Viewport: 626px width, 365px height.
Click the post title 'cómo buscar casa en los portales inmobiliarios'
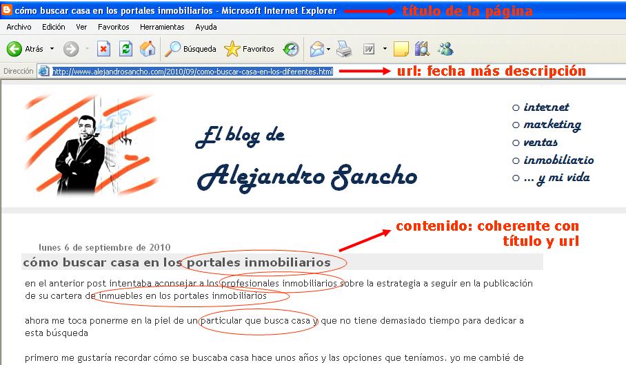pos(177,262)
